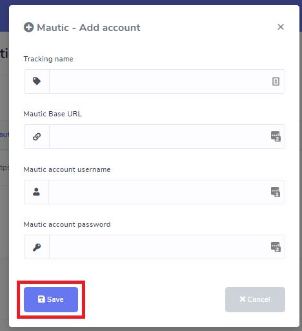Image resolution: width=302 pixels, height=331 pixels.
Task: Click the user icon beside account username
Action: (36, 192)
